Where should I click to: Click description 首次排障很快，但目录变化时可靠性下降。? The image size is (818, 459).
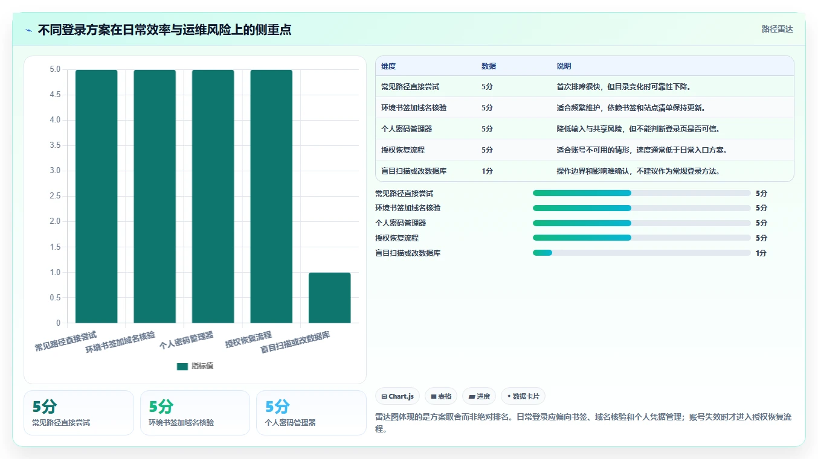pyautogui.click(x=623, y=87)
